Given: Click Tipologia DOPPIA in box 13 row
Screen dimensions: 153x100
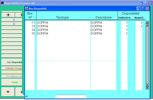Looking at the screenshot, I should click(x=42, y=26).
